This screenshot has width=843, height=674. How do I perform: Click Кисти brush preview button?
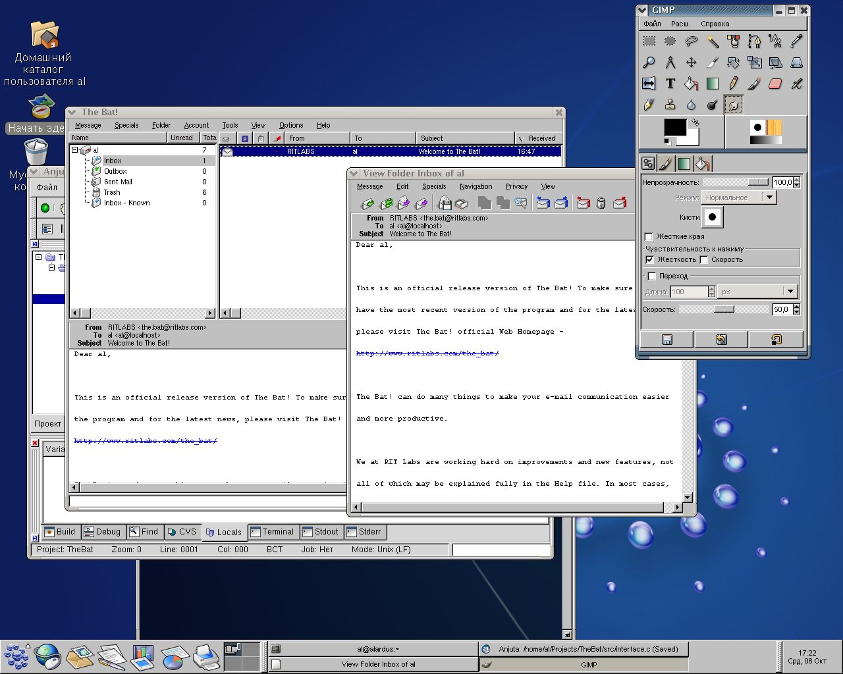tap(712, 217)
